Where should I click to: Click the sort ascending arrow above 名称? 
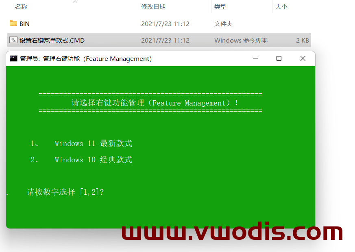(x=75, y=2)
